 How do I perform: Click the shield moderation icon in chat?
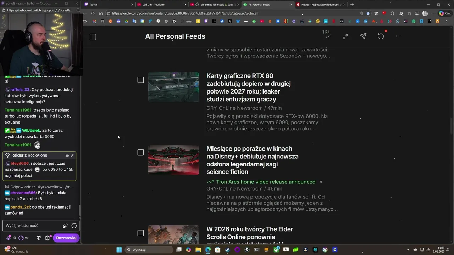(39, 238)
